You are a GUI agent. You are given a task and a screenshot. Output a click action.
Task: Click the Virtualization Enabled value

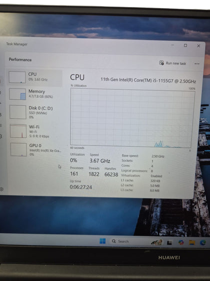pos(156,176)
